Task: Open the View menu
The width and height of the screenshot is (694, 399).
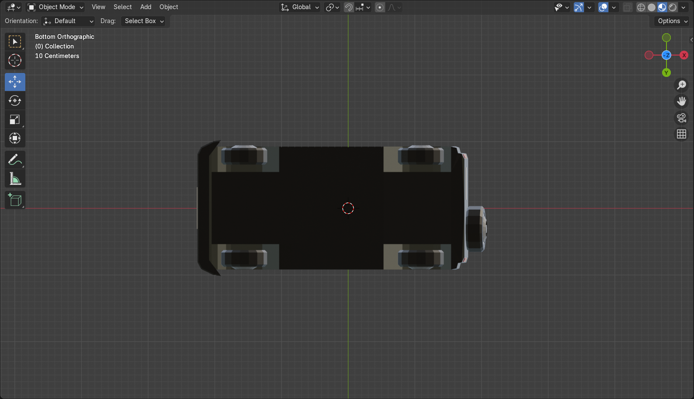Action: point(98,7)
